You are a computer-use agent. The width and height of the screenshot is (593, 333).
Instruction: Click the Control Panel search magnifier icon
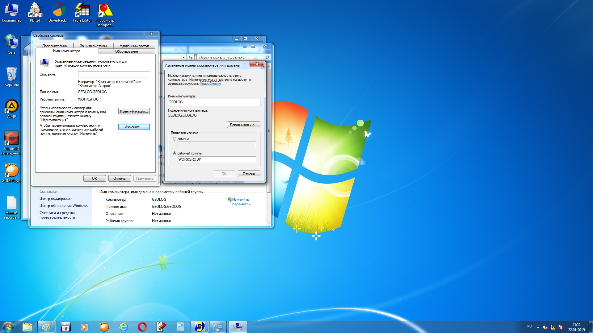(267, 57)
